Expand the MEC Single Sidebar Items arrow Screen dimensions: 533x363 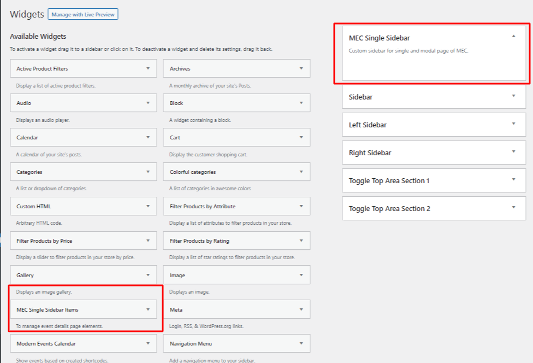pyautogui.click(x=148, y=309)
